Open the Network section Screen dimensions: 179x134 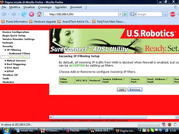coord(8,43)
